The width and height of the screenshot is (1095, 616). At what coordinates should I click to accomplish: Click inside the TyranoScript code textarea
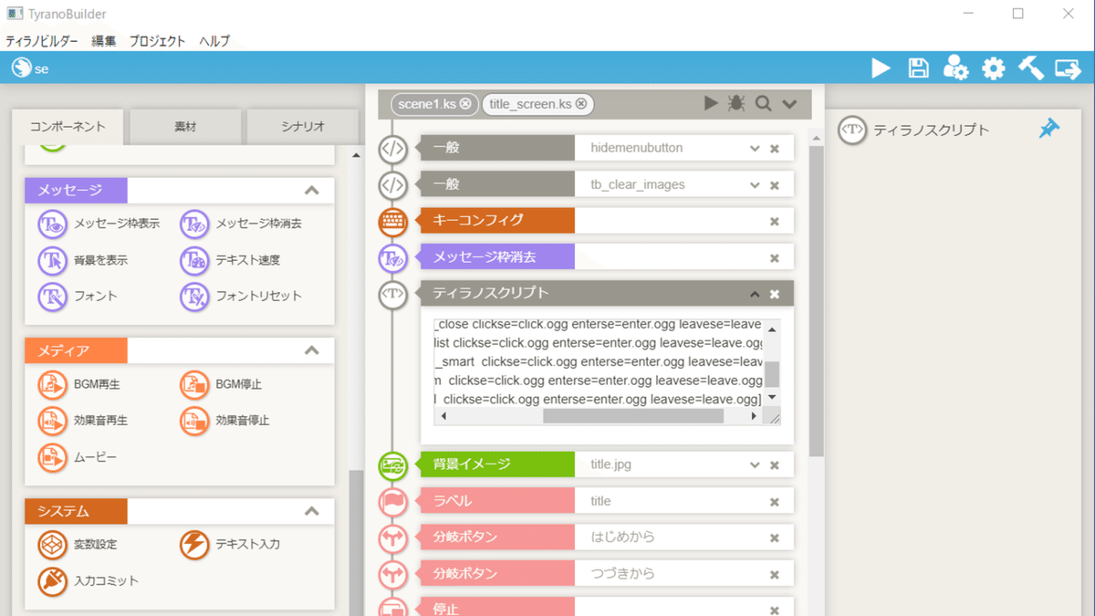pyautogui.click(x=599, y=363)
